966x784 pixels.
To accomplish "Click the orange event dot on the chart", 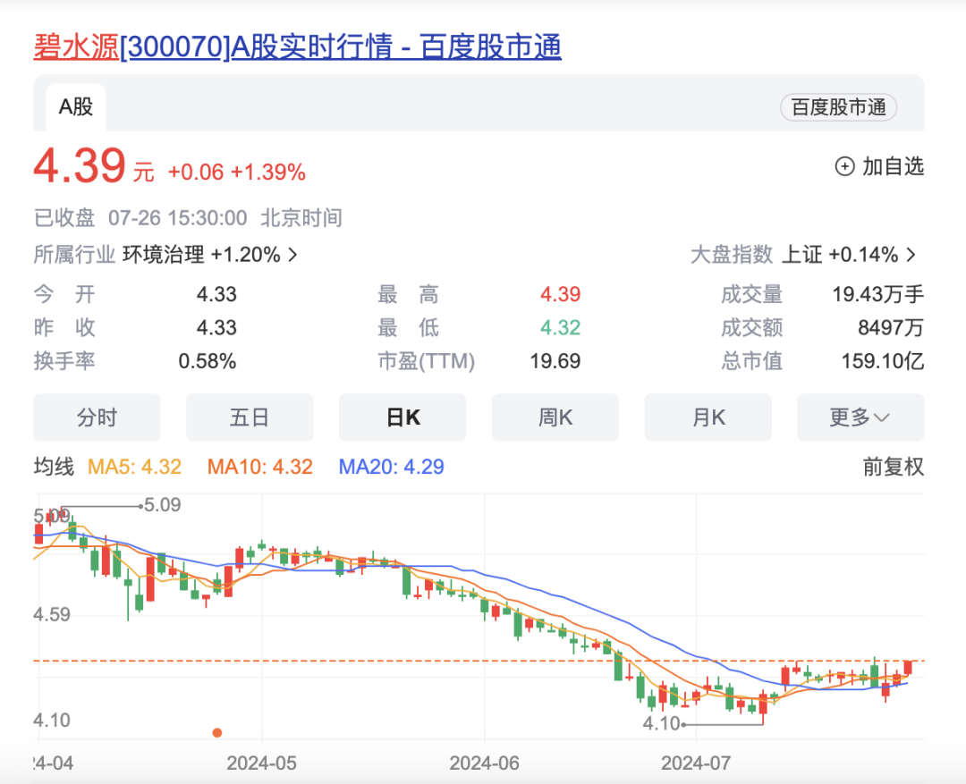I will coord(216,733).
